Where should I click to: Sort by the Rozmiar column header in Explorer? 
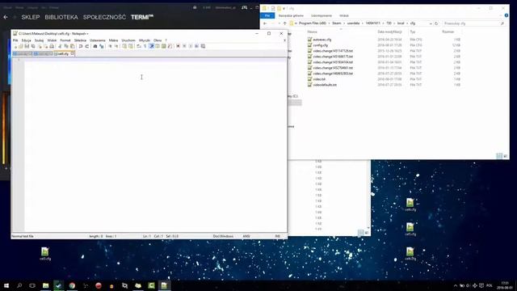pyautogui.click(x=448, y=32)
